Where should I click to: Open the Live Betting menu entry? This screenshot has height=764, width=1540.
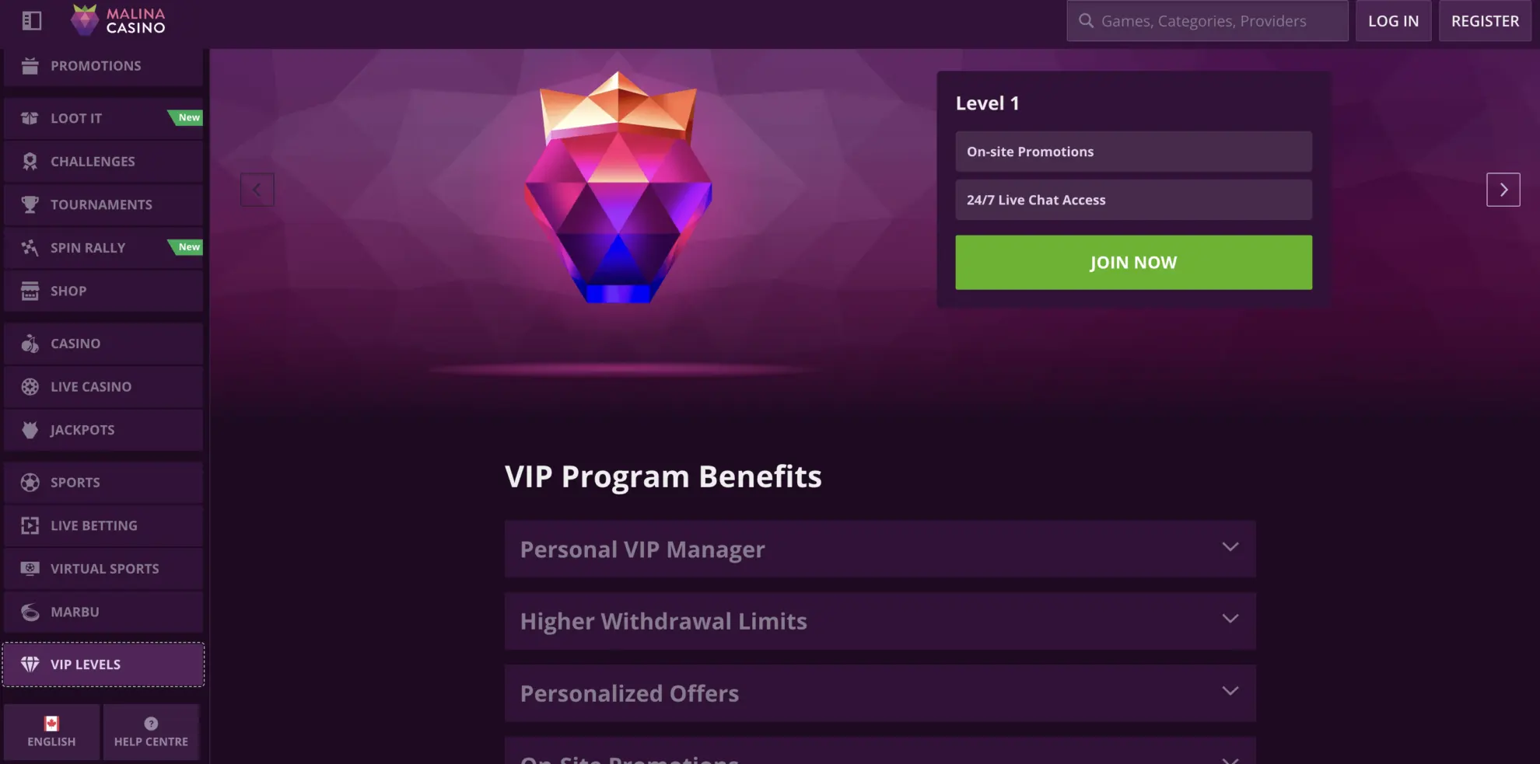[93, 525]
